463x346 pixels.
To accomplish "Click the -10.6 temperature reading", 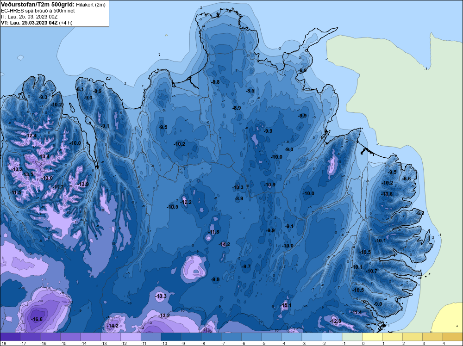I will coord(387,194).
